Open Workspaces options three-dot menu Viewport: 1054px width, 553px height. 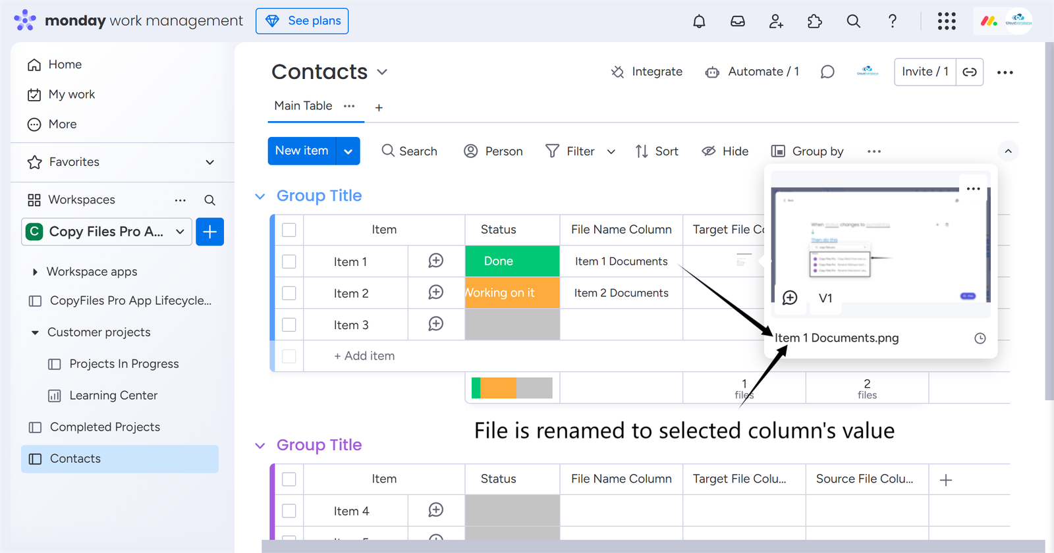coord(180,200)
